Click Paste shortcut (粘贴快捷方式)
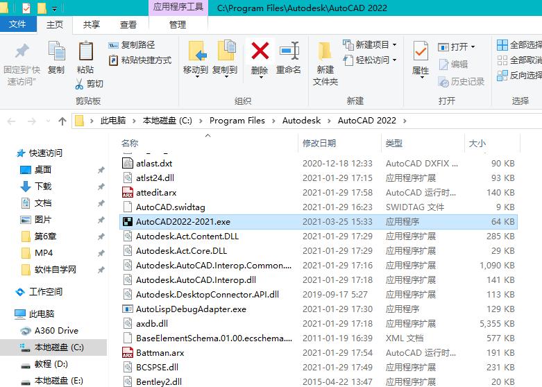Screen dimensions: 542x387 (140, 60)
